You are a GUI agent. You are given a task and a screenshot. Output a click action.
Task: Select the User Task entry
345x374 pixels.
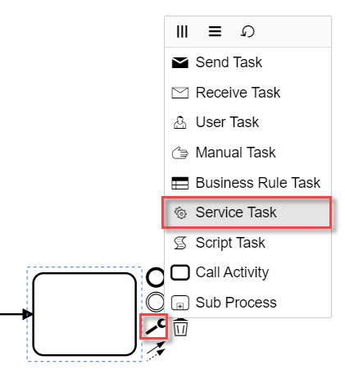point(247,122)
